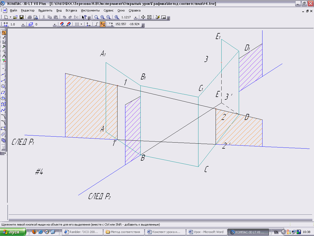Expand the zoom scale 1.1217 dropdown
The height and width of the screenshot is (236, 314).
point(135,17)
